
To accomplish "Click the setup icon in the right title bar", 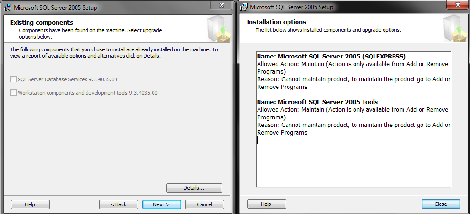I will click(244, 7).
